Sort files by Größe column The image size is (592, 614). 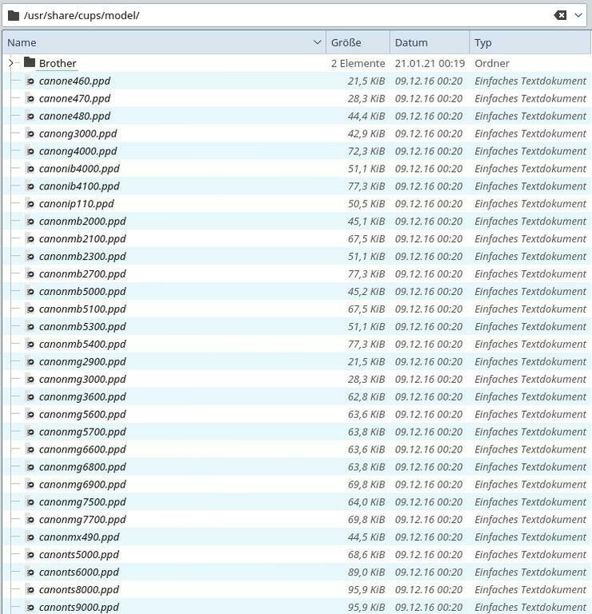(357, 42)
